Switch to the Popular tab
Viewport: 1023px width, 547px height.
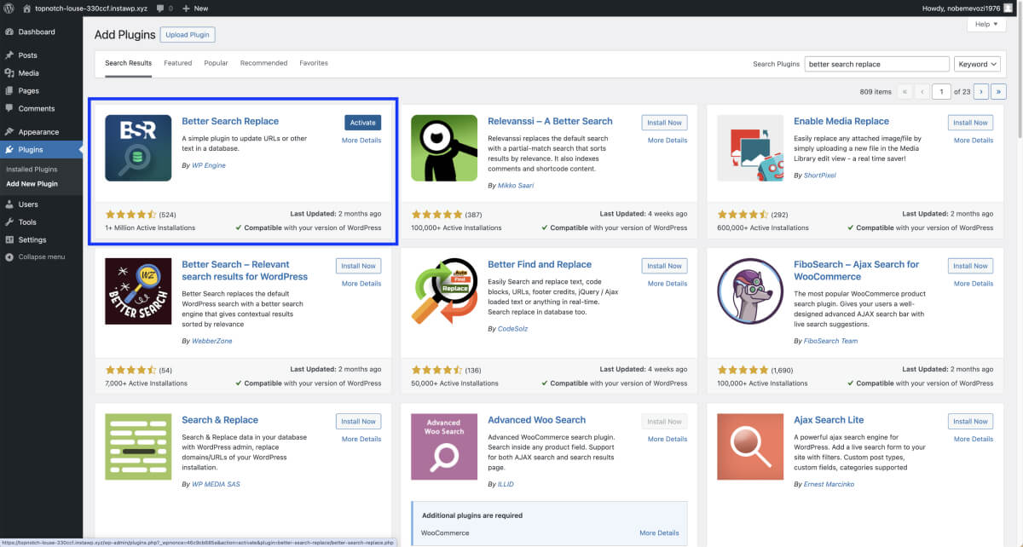click(216, 63)
